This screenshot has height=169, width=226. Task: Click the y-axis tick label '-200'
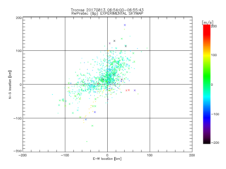pyautogui.click(x=18, y=151)
